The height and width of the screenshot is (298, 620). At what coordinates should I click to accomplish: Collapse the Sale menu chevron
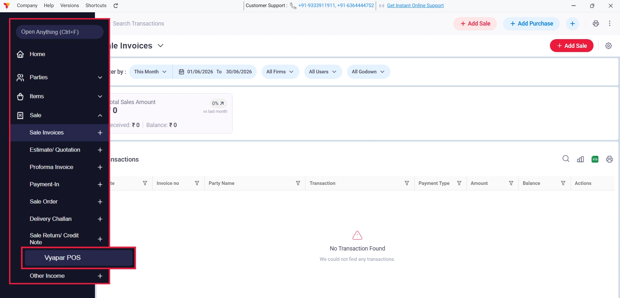[100, 116]
